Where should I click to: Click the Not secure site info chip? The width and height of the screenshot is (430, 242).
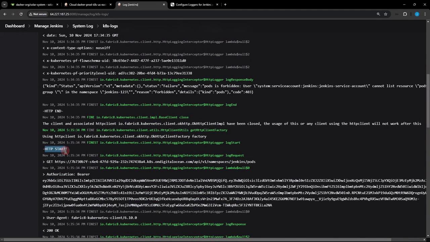coord(38,14)
